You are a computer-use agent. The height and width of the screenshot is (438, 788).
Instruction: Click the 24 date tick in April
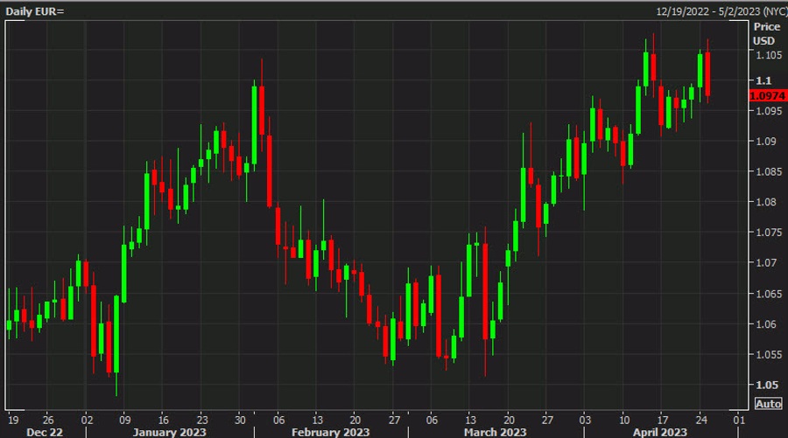coord(701,420)
